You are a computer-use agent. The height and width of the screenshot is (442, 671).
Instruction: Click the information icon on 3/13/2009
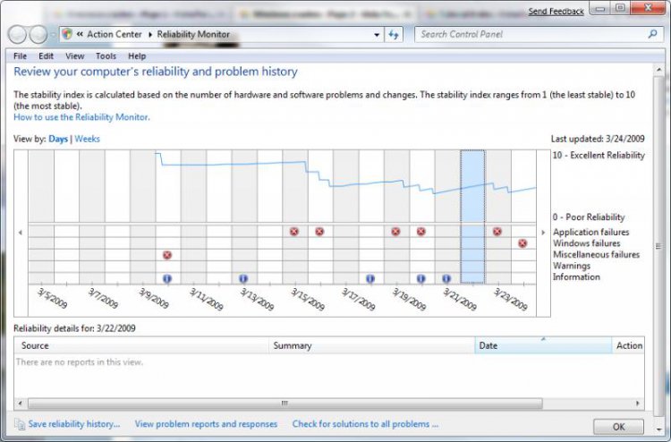point(243,278)
